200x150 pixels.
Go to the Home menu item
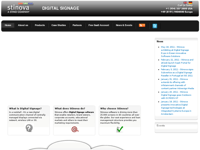[8, 25]
